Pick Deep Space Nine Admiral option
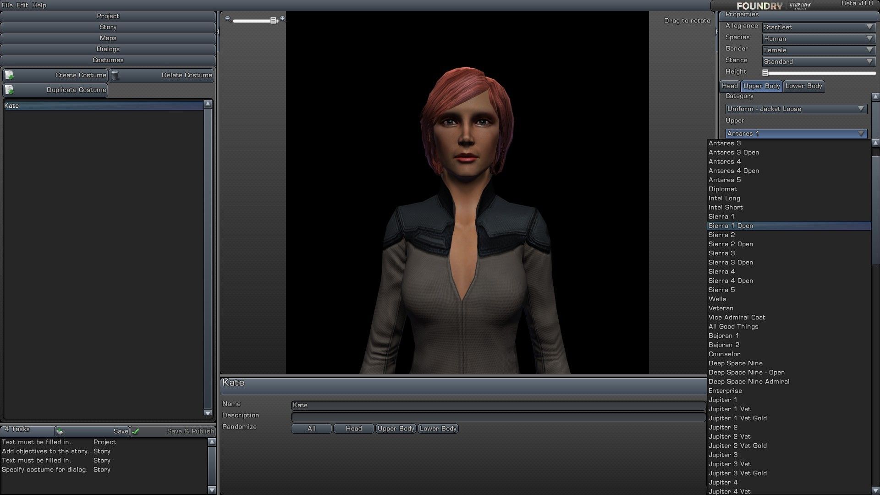 click(788, 382)
